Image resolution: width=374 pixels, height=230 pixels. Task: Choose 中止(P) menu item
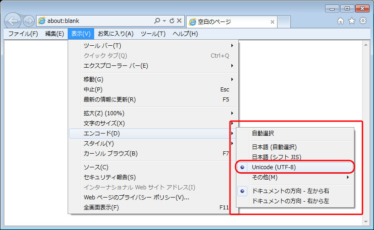(x=153, y=90)
